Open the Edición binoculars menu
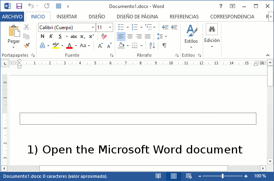 (212, 36)
